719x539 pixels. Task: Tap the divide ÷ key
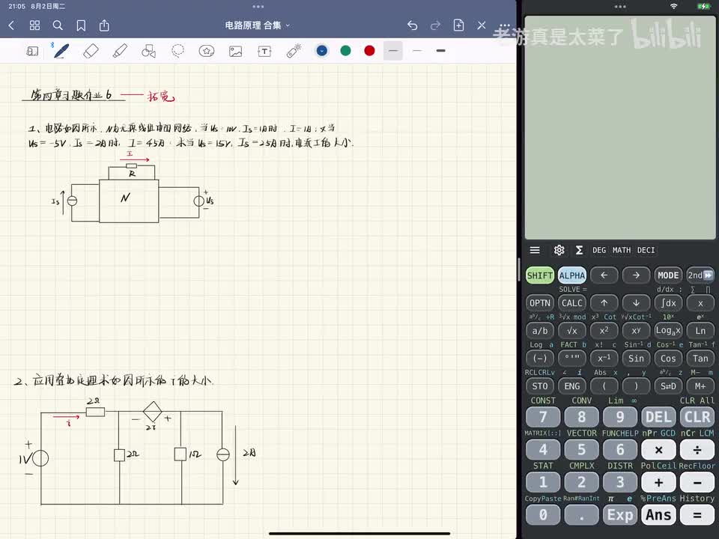697,450
